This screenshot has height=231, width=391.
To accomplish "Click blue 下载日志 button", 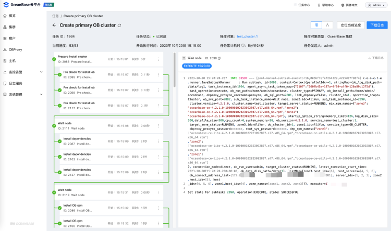I will [377, 25].
